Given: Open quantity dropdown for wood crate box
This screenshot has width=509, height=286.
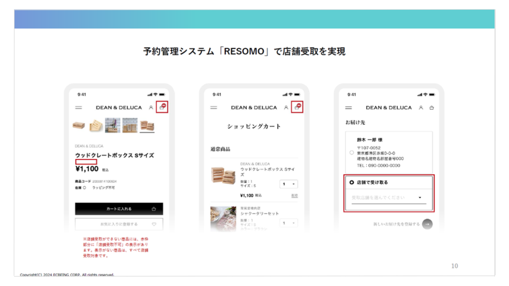Looking at the screenshot, I should [289, 184].
